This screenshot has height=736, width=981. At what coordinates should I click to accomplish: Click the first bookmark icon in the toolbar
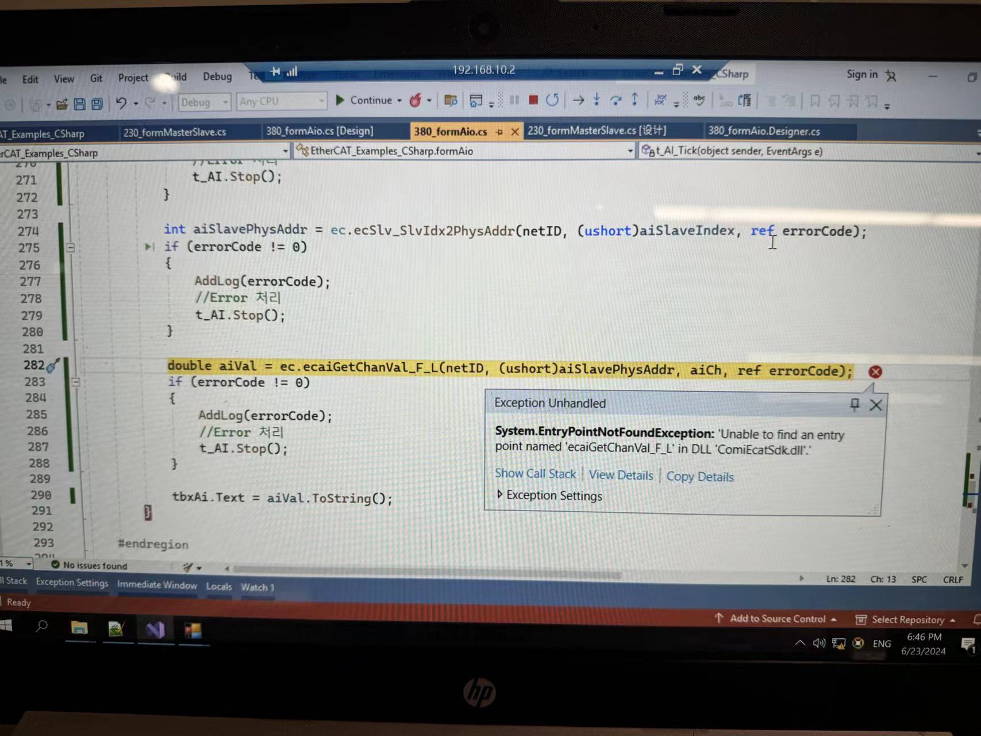click(x=814, y=101)
